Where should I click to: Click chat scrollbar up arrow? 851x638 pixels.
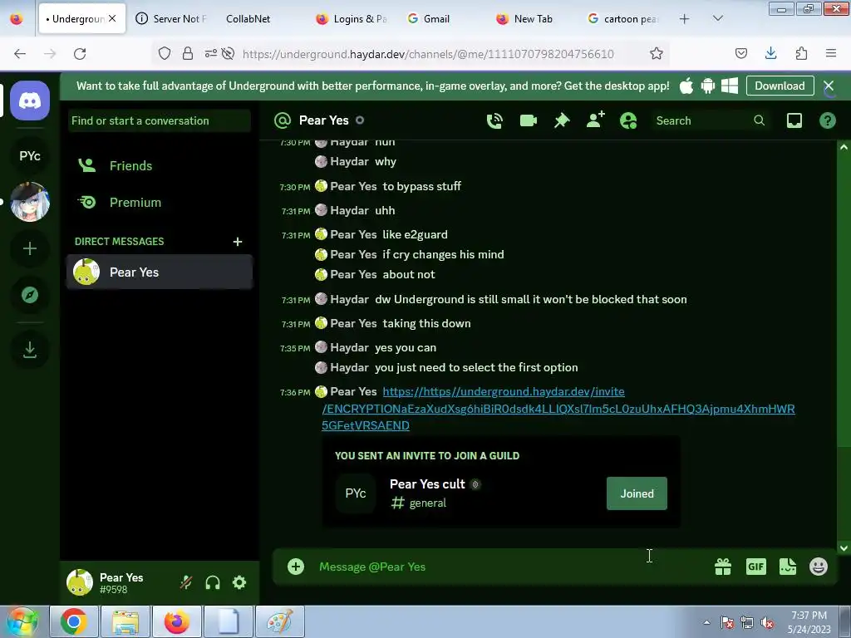pyautogui.click(x=844, y=147)
